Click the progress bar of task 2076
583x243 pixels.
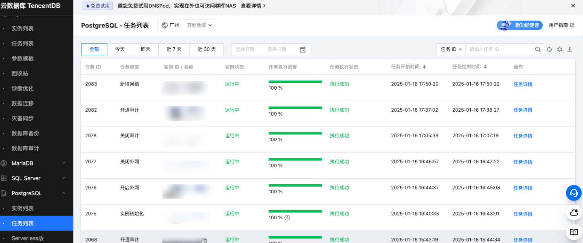(295, 185)
